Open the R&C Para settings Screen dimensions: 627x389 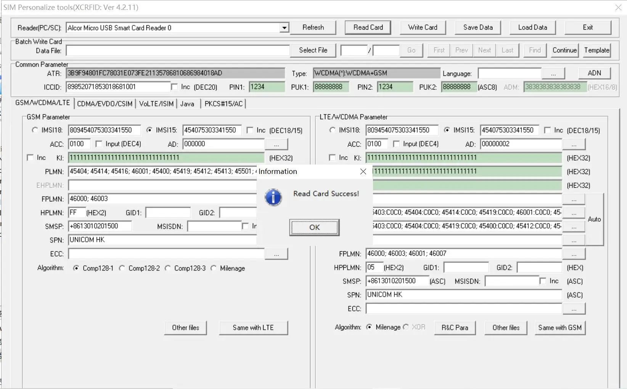[x=455, y=327]
